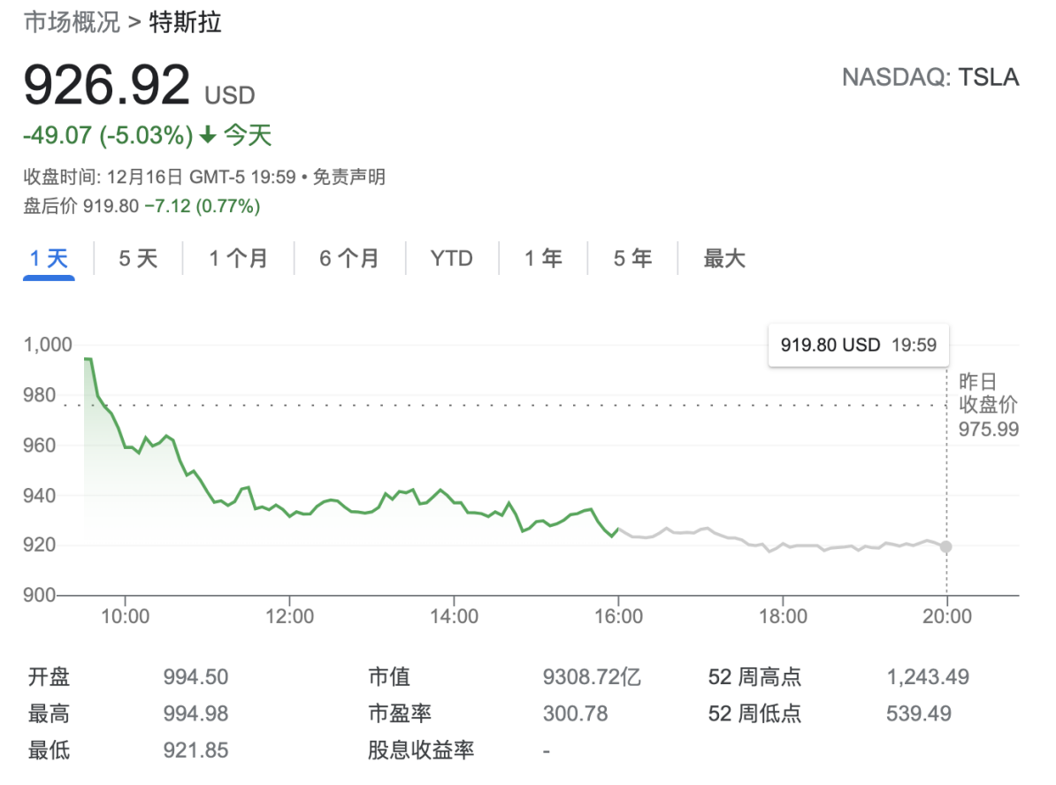The height and width of the screenshot is (785, 1056).
Task: Select the 6 个月 range tab
Action: [x=349, y=259]
